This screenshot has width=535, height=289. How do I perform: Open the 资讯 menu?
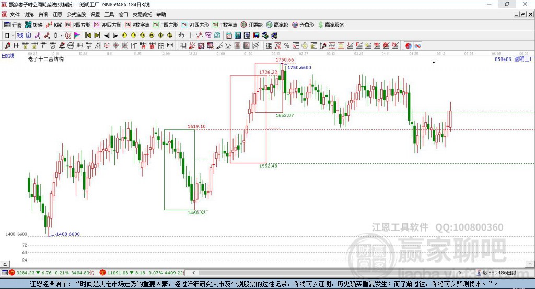43,14
